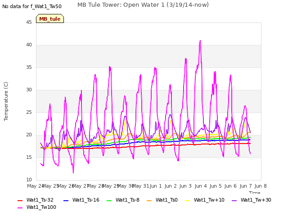Select the Wat1_Ts0 legend entry
This screenshot has height=216, width=288.
162,200
